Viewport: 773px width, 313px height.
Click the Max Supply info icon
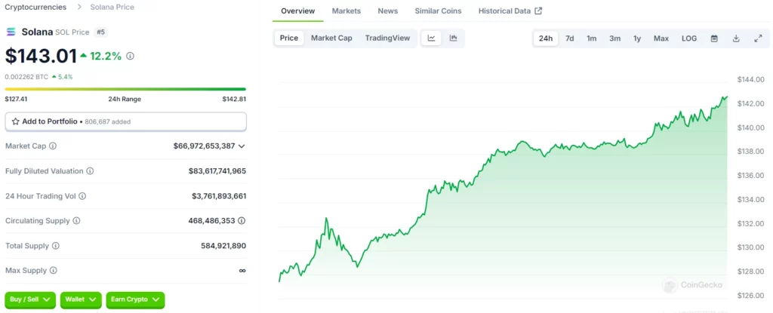pyautogui.click(x=54, y=271)
